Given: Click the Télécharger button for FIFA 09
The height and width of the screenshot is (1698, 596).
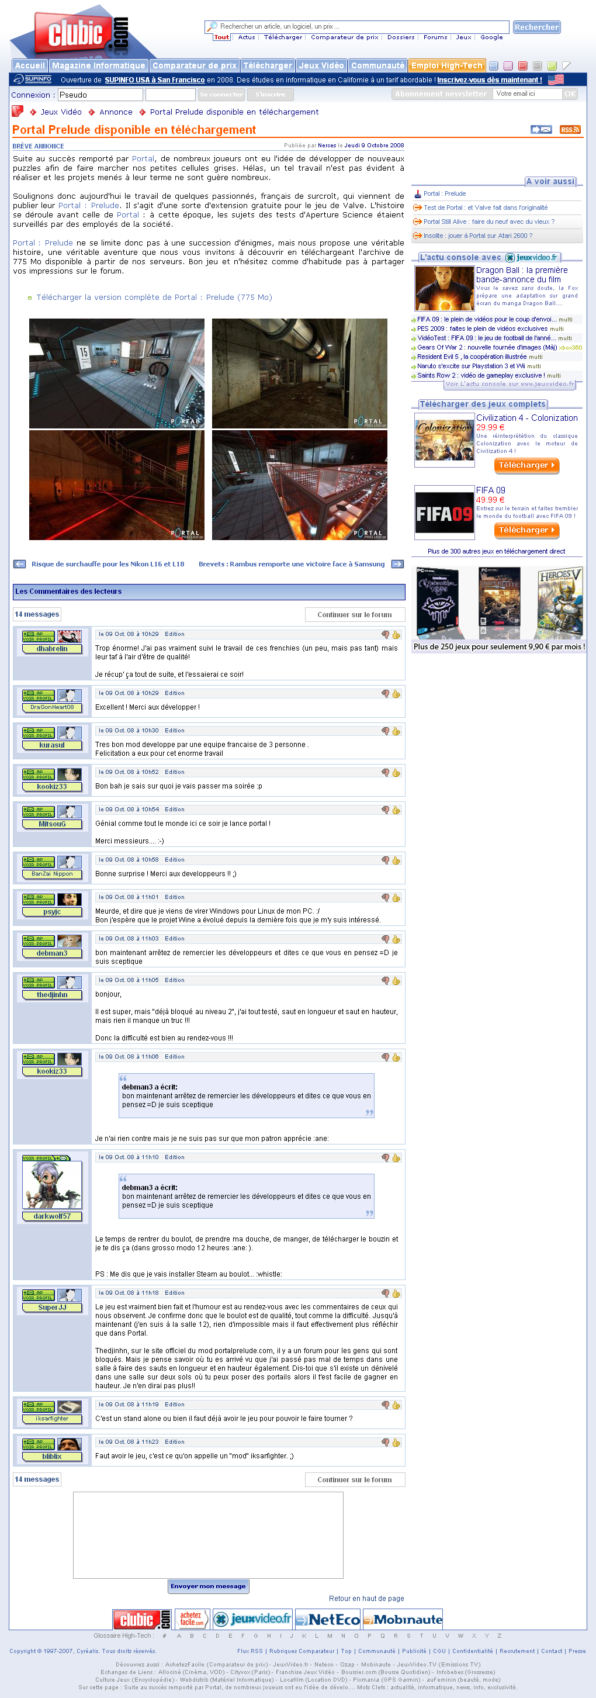Looking at the screenshot, I should [527, 530].
